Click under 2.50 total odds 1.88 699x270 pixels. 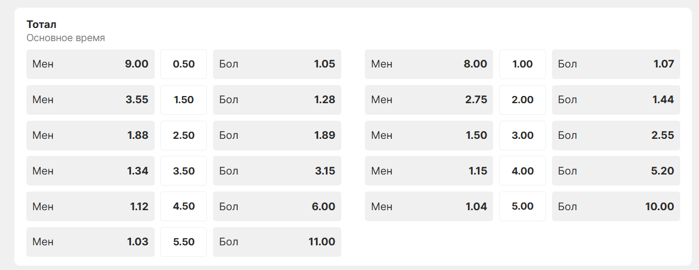[90, 136]
